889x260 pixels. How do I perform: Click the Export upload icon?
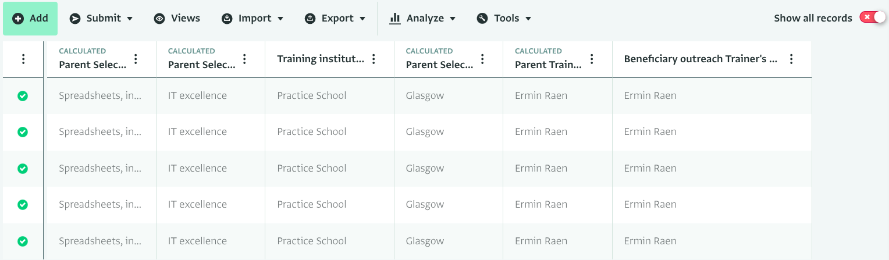click(x=310, y=19)
